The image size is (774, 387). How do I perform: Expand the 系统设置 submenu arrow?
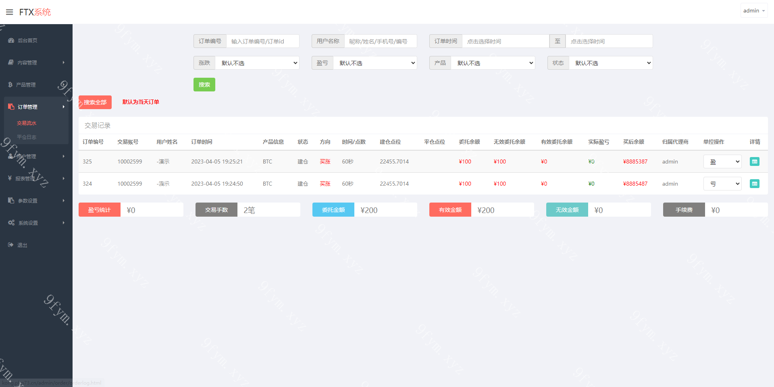[x=64, y=223]
